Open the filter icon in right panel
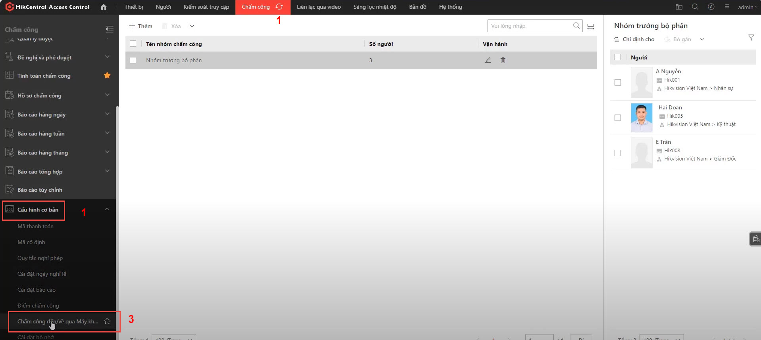Screen dimensions: 761x340 click(x=751, y=38)
